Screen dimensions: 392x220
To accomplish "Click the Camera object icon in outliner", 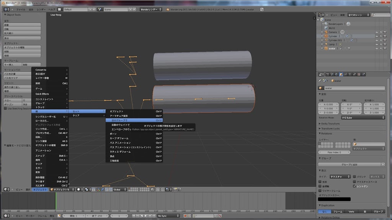I will [326, 32].
